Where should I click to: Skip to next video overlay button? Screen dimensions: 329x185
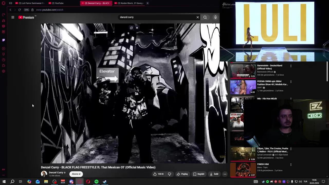pos(137,28)
